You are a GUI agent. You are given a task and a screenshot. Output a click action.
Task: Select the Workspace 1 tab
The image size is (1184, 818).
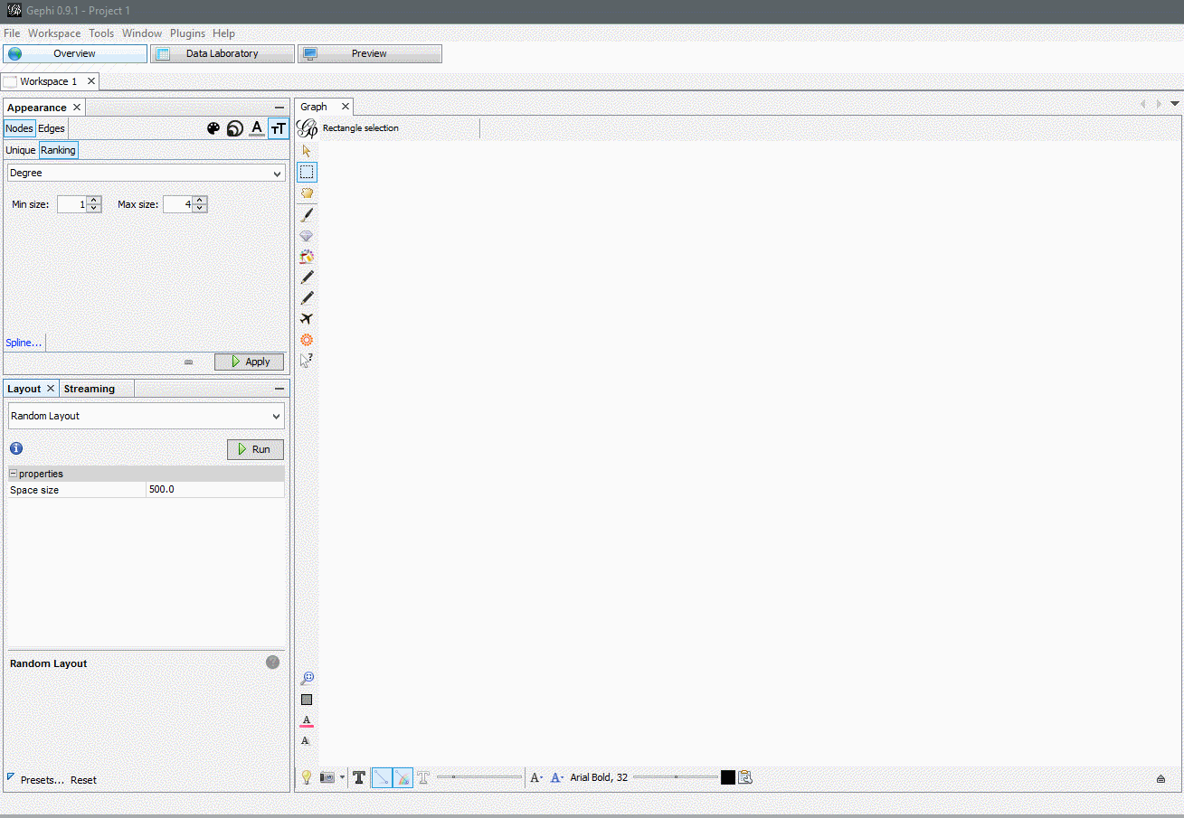49,81
